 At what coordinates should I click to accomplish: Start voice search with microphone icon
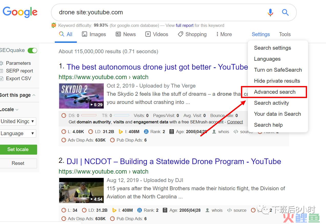(x=270, y=12)
